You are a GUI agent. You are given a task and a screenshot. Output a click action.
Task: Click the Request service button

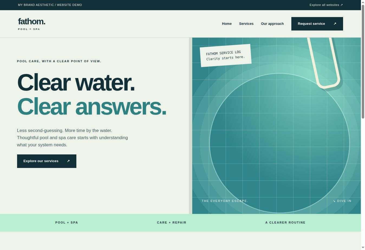click(x=317, y=24)
